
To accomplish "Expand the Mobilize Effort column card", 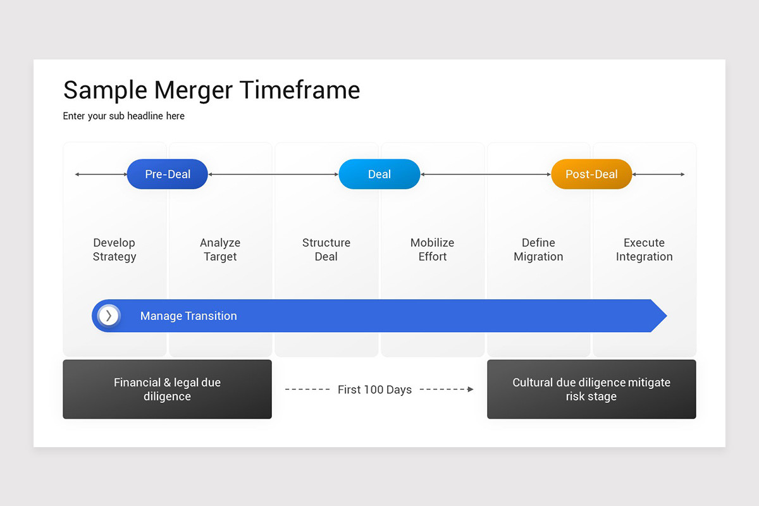I will point(432,249).
